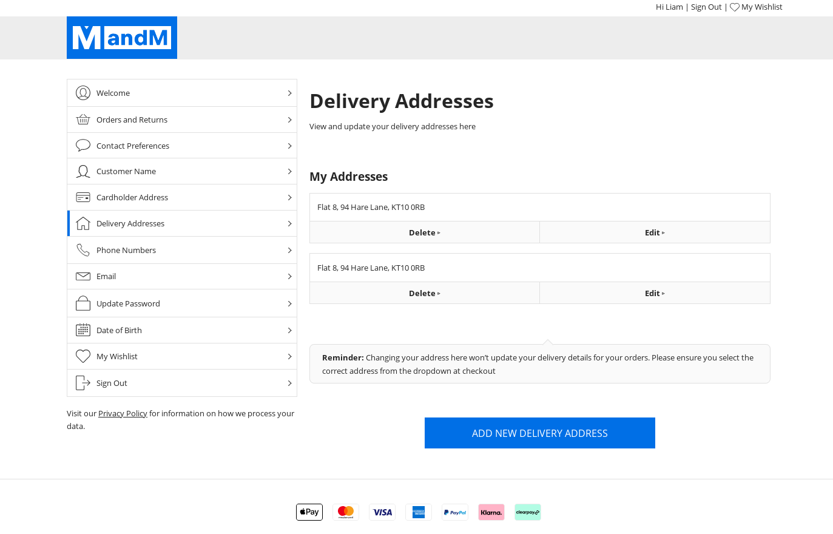This screenshot has height=534, width=833.
Task: Open Phone Numbers menu item
Action: pos(126,250)
